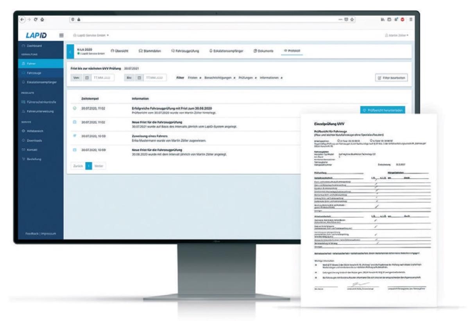The height and width of the screenshot is (321, 469).
Task: Switch to the Eskalationsempfänger tab
Action: click(226, 51)
